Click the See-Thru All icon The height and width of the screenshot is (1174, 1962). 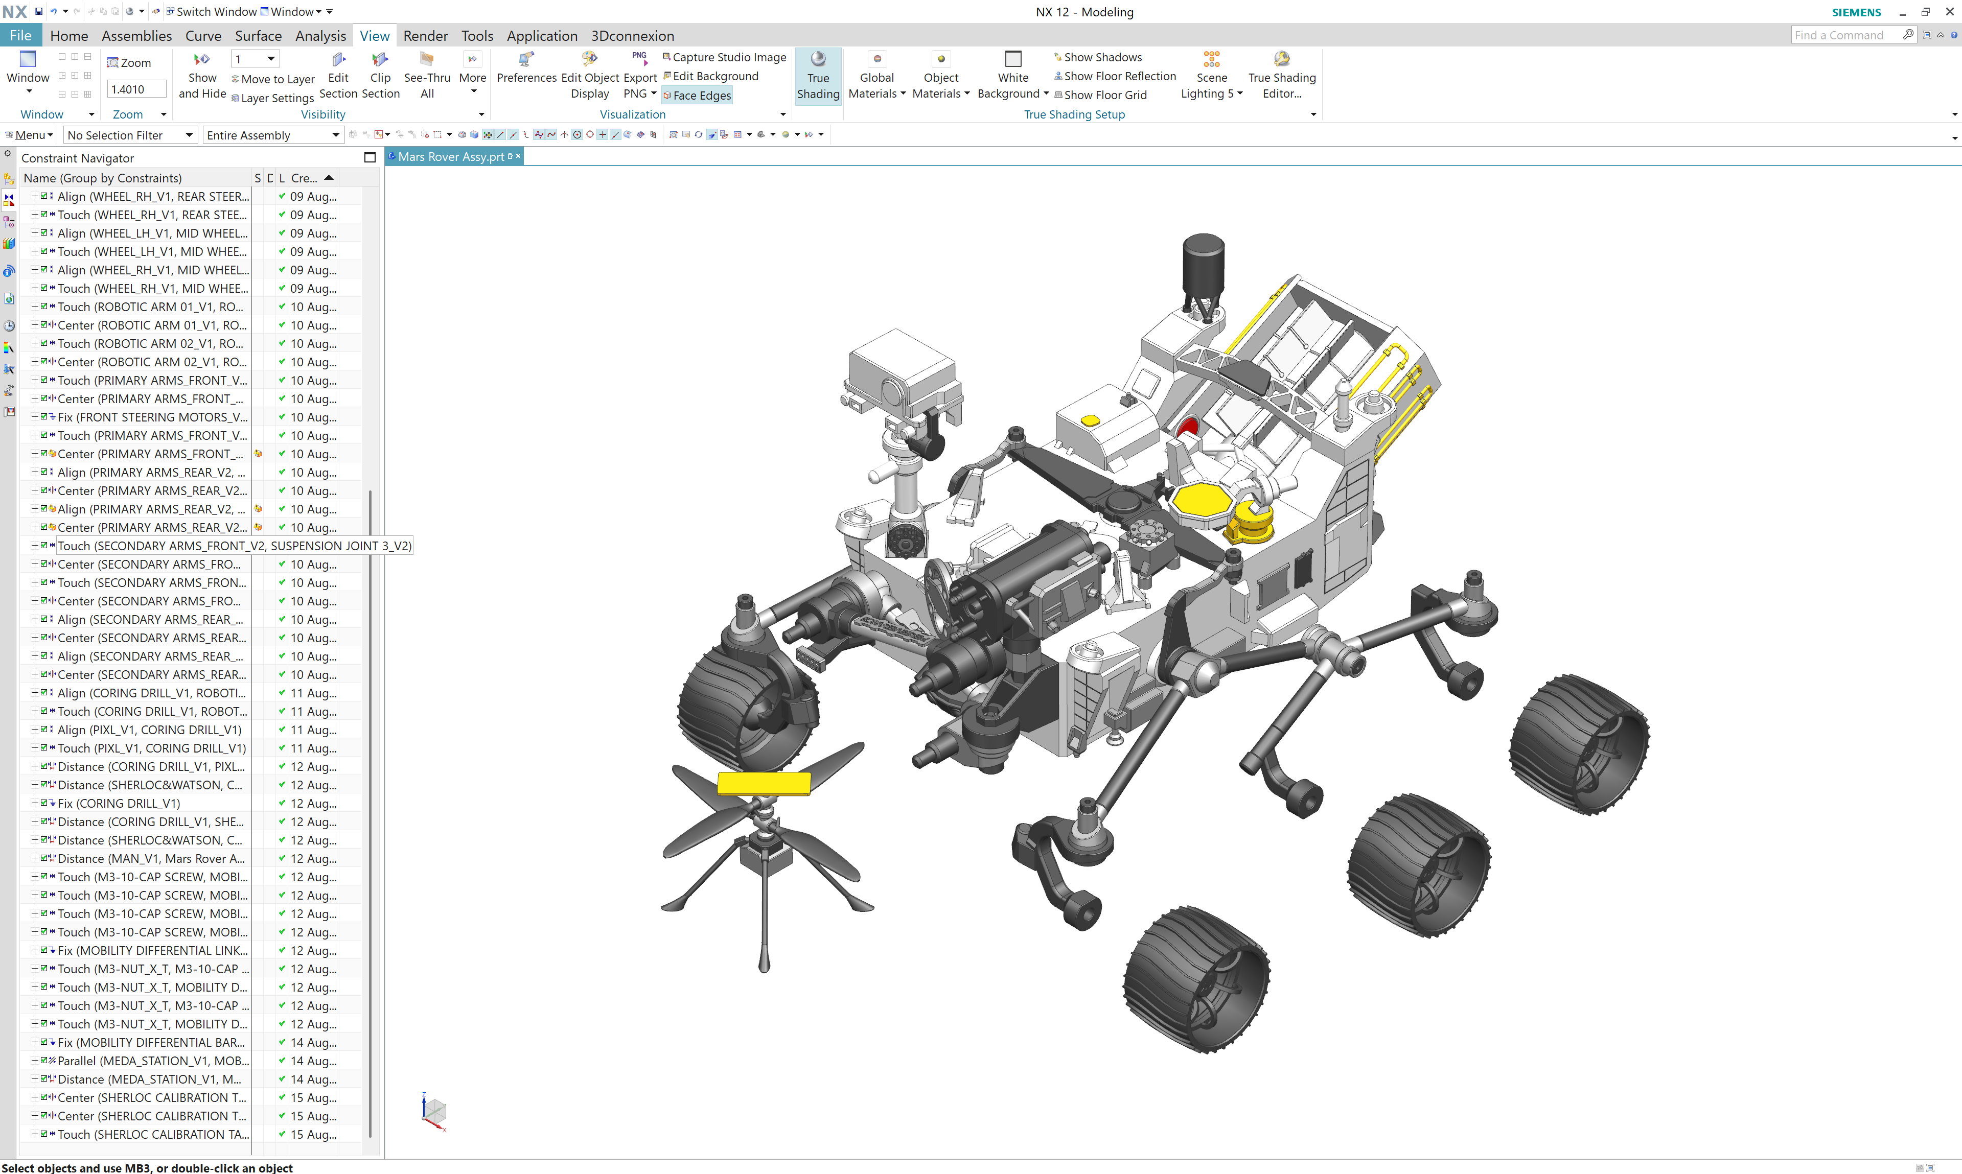click(427, 60)
